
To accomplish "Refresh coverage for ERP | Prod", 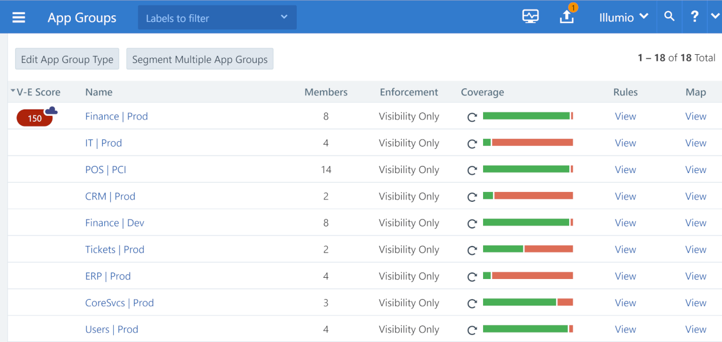I will click(472, 277).
